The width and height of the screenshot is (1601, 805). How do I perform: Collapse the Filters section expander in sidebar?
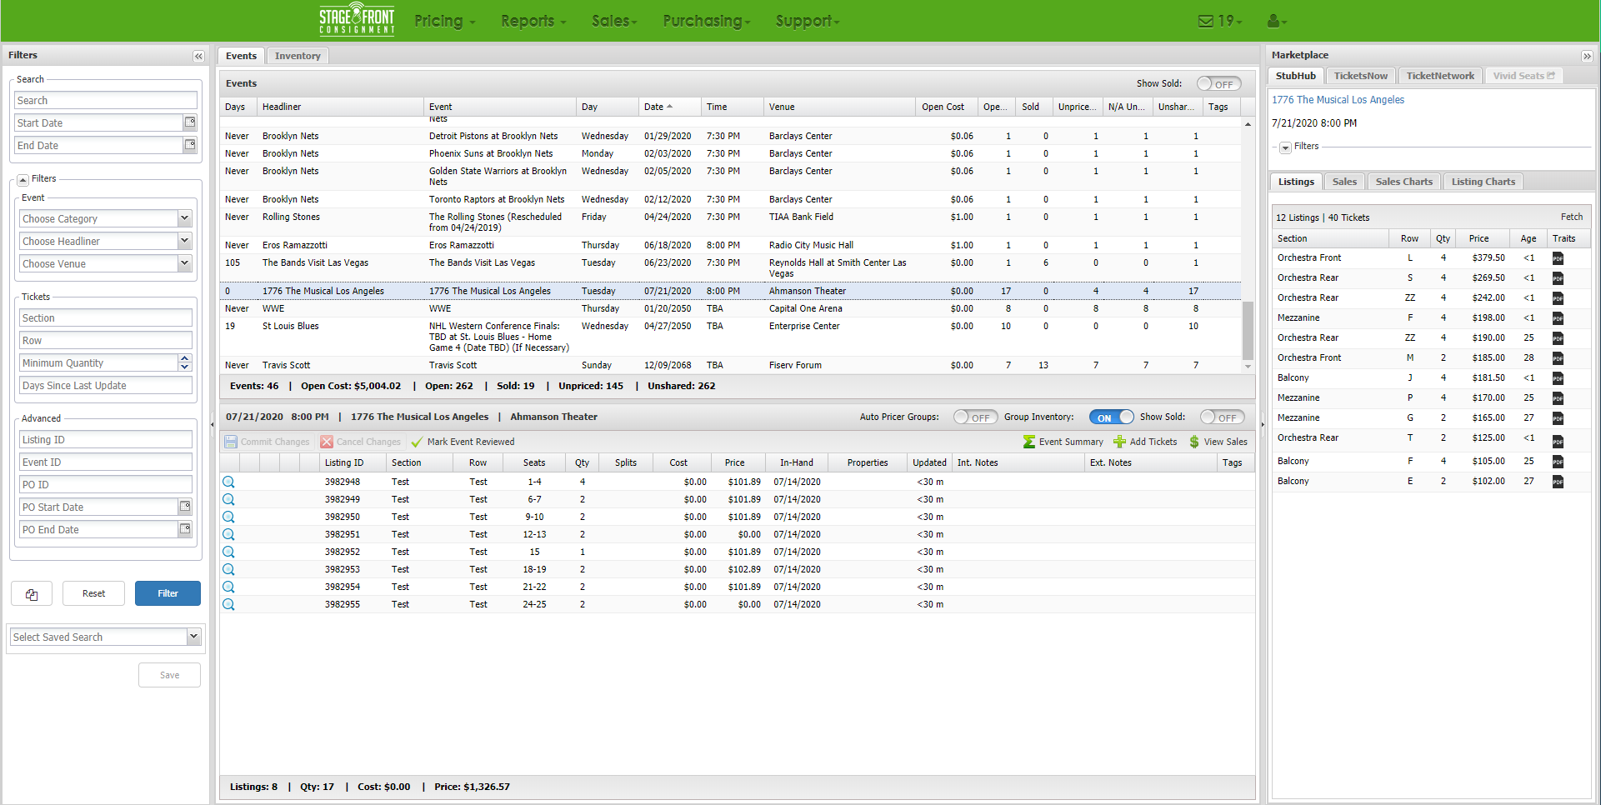[23, 179]
